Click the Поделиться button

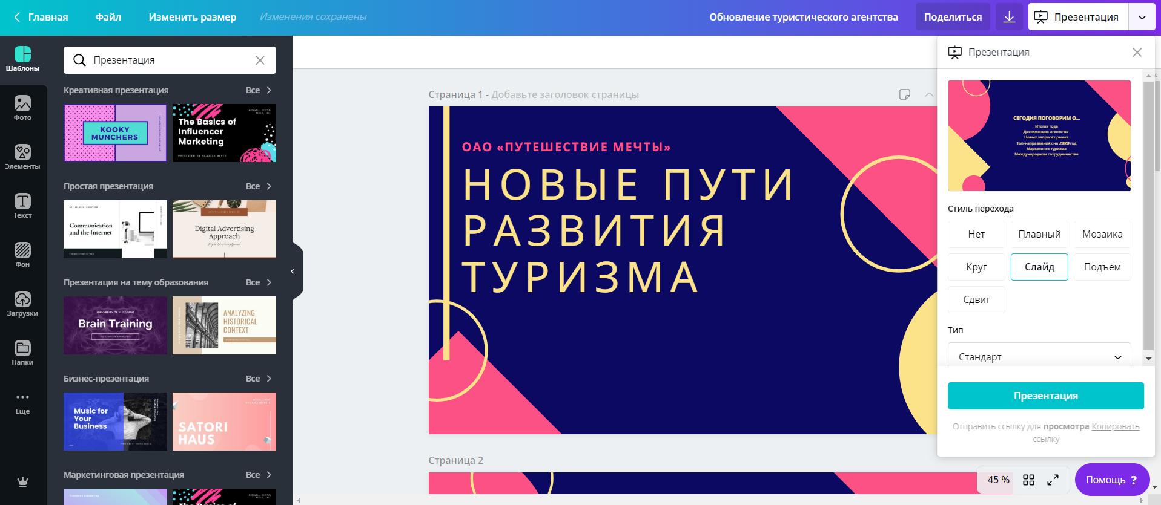953,17
